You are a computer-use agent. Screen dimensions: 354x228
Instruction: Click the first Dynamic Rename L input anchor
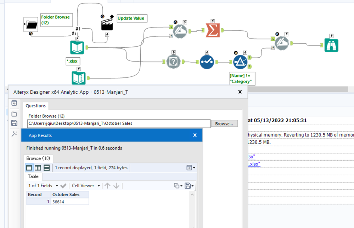tap(171, 27)
